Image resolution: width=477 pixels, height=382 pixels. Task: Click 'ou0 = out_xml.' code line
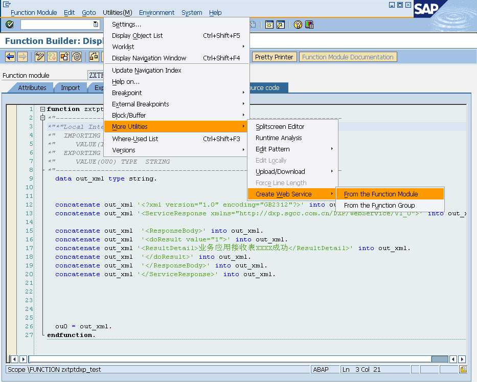[83, 326]
